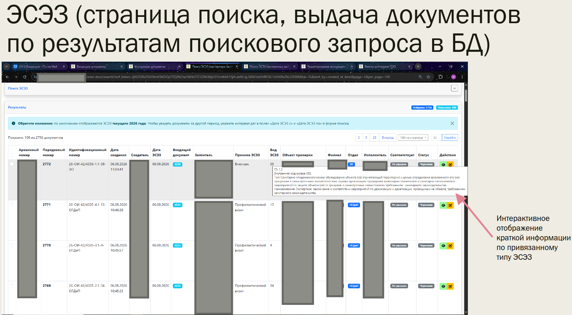Click the 'Вперед' next page button
Viewport: 572px width, 315px height.
388,137
